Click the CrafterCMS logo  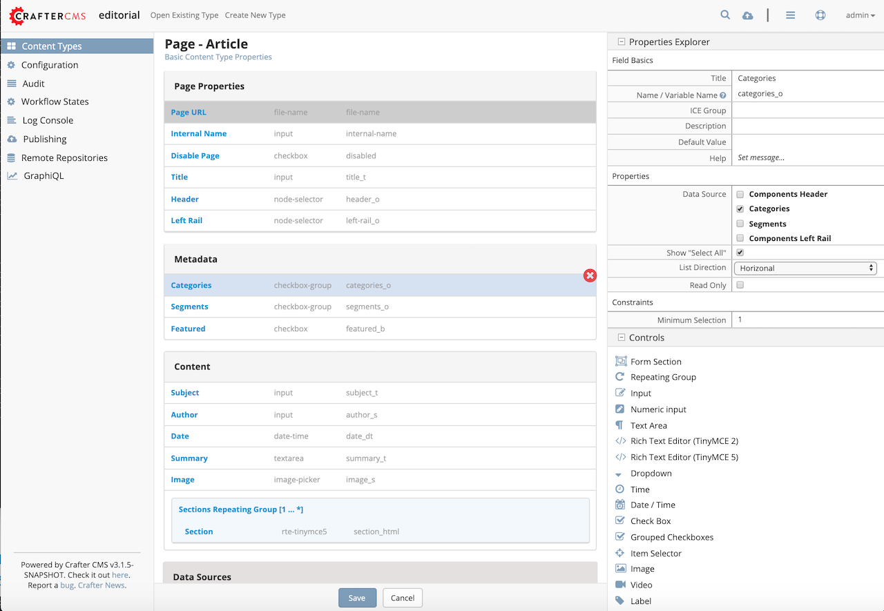coord(48,14)
